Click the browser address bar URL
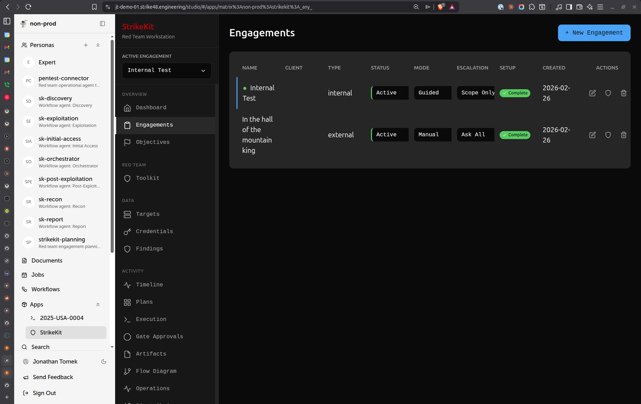641x404 pixels. coord(214,7)
